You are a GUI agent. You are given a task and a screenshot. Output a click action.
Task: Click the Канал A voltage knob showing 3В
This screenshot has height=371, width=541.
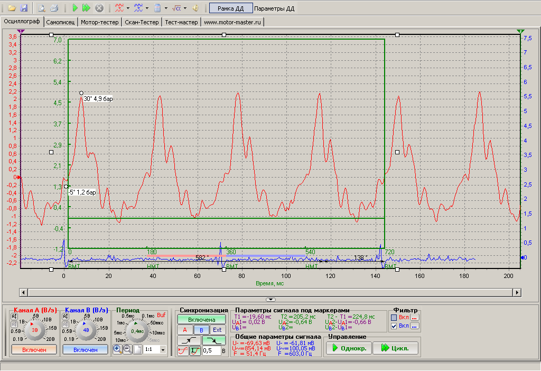click(34, 330)
